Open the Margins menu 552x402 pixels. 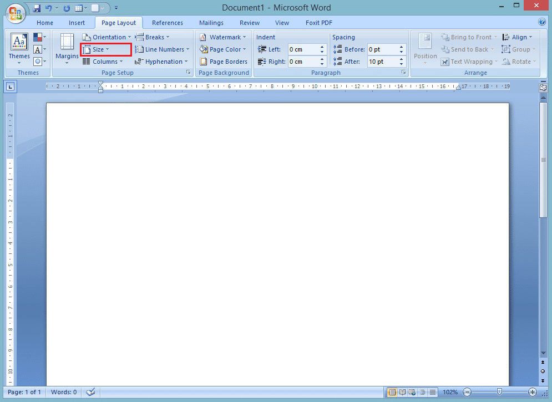[67, 49]
